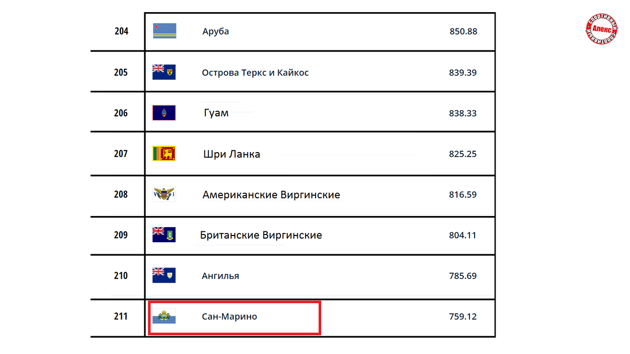Click rank number 211
Image resolution: width=630 pixels, height=354 pixels.
121,316
